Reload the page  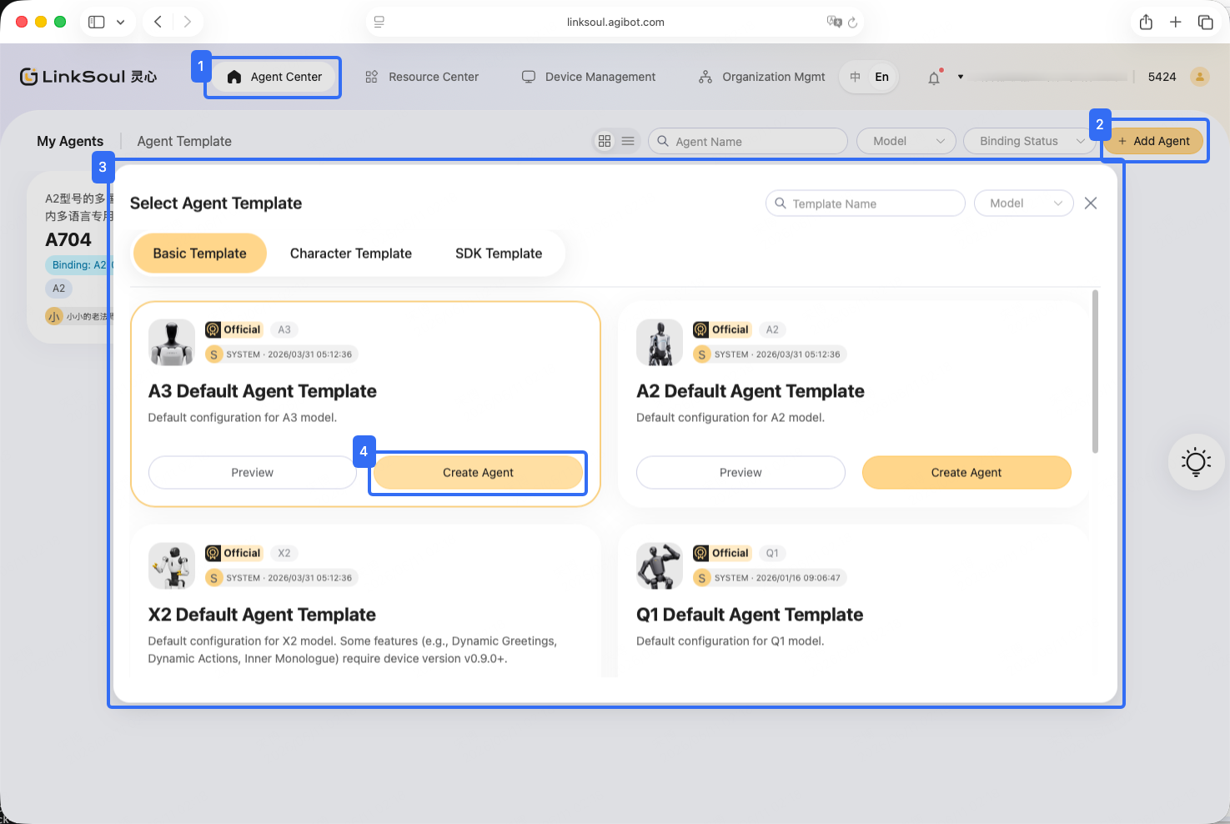click(852, 23)
